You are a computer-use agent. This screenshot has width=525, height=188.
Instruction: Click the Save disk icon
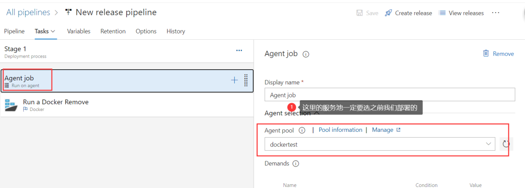[359, 13]
